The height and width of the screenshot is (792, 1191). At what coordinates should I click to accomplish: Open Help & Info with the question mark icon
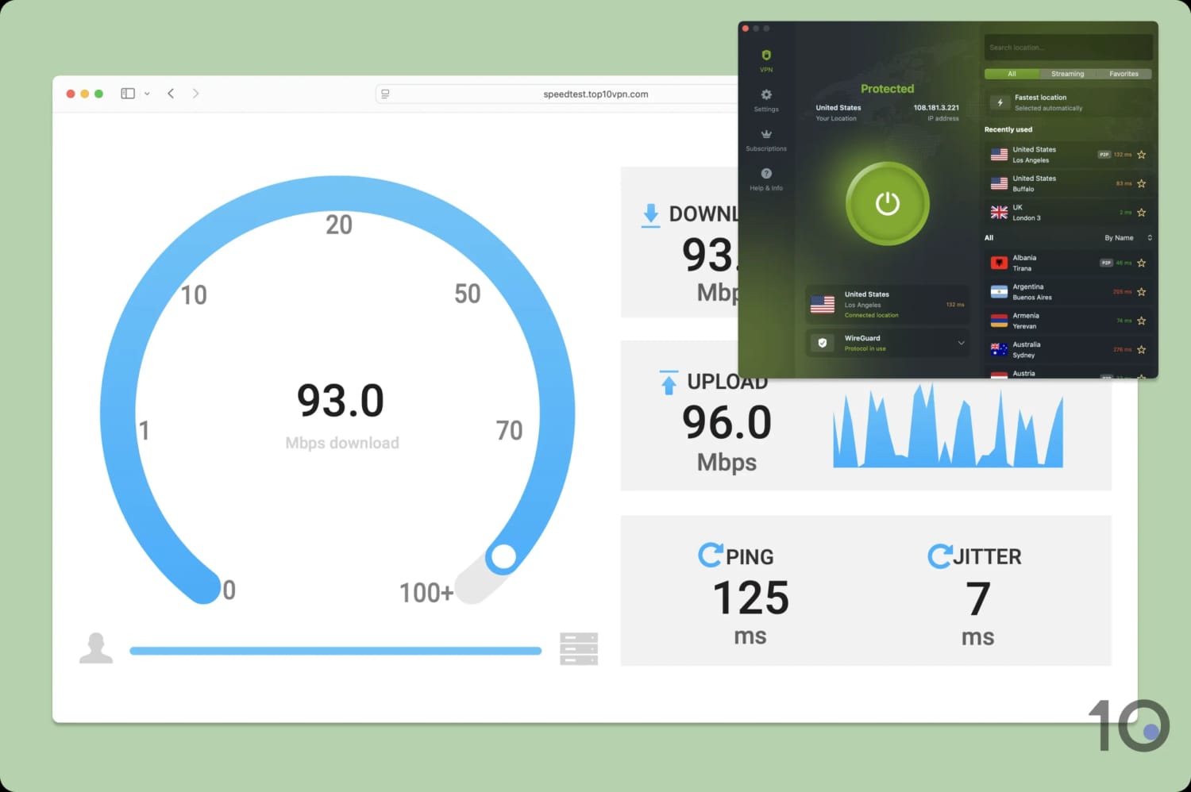click(765, 175)
